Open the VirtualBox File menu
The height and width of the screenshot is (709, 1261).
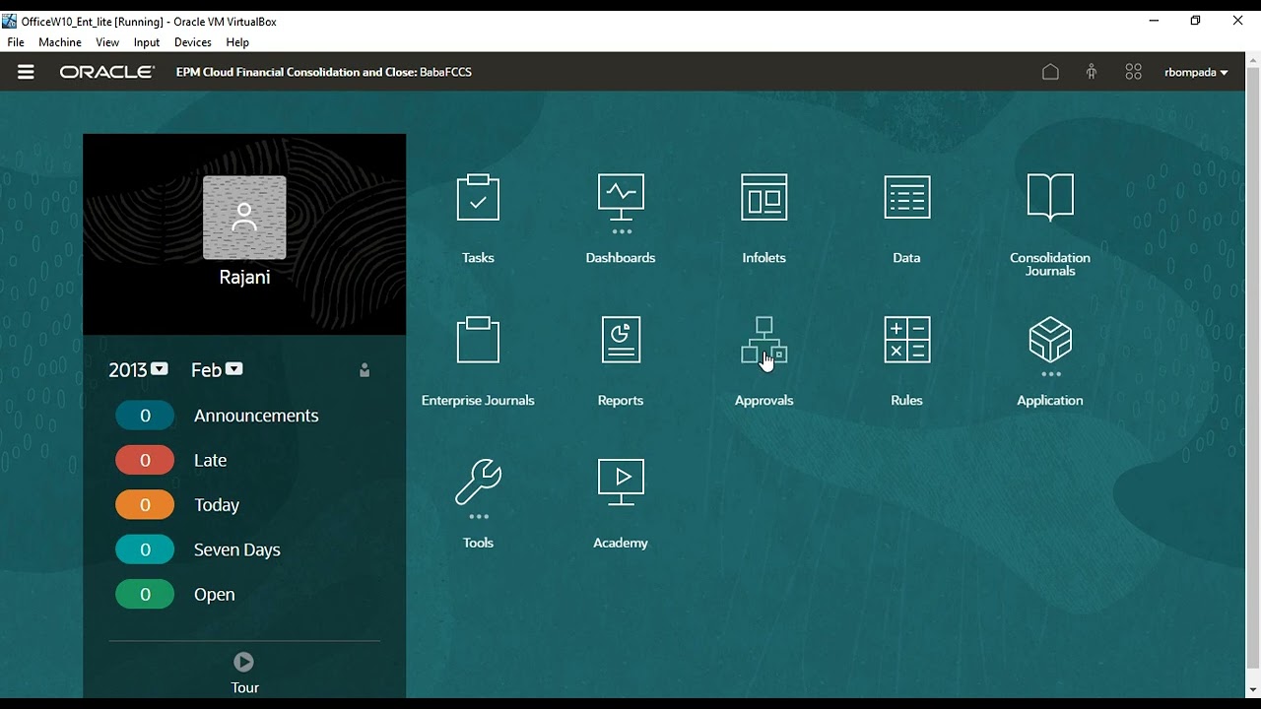pos(16,42)
